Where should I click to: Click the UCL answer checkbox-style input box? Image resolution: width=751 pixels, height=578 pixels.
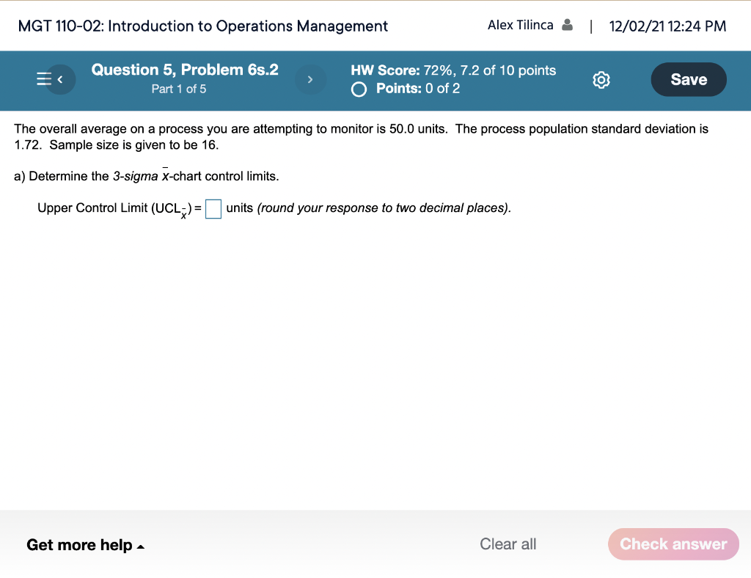(213, 209)
